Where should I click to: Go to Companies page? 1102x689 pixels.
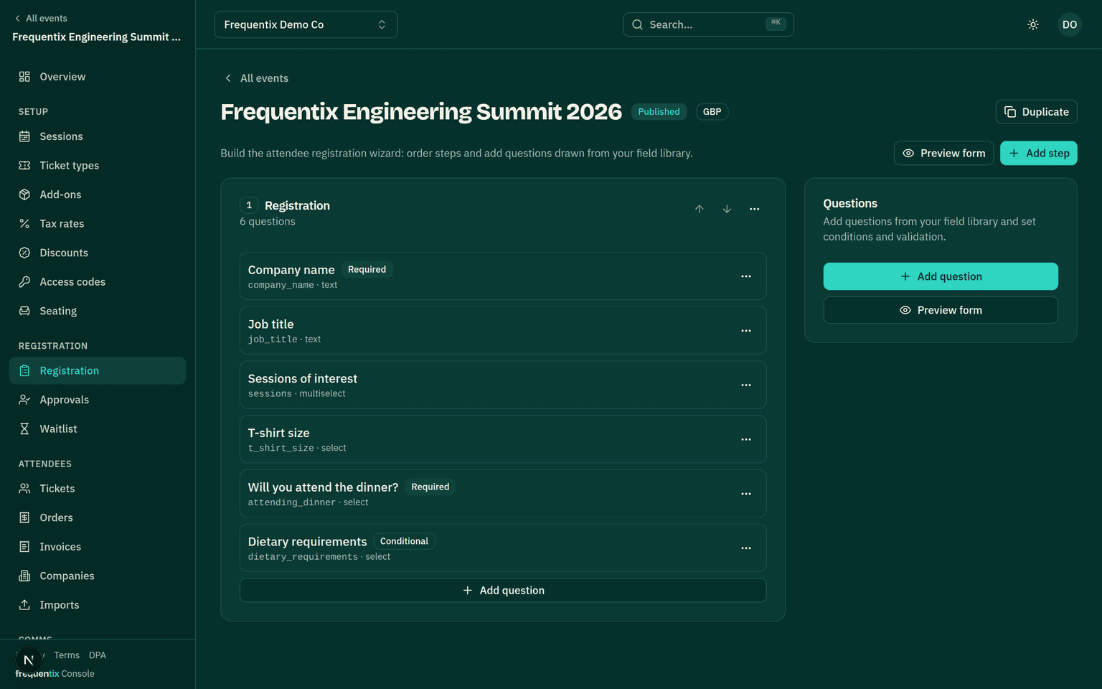point(98,576)
